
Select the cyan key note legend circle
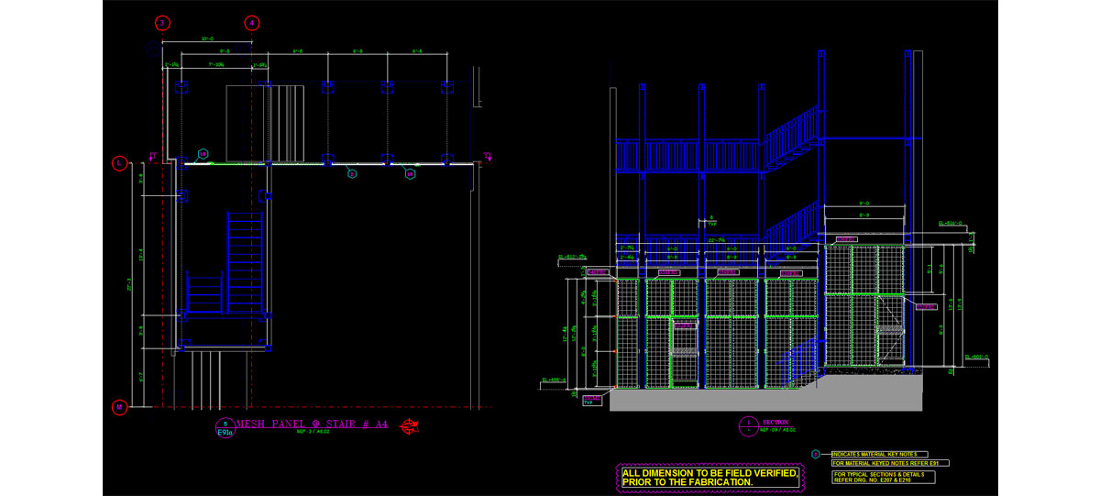tap(816, 453)
